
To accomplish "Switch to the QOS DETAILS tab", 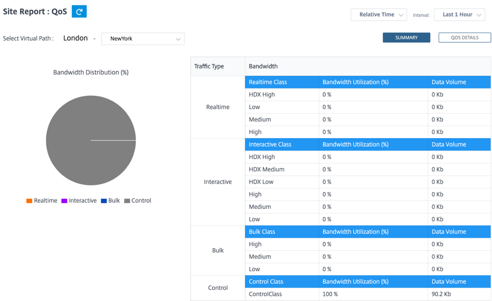I will (x=465, y=37).
